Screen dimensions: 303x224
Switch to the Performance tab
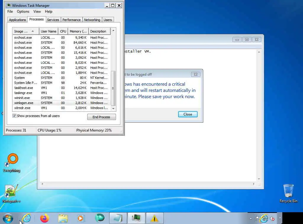(x=71, y=20)
